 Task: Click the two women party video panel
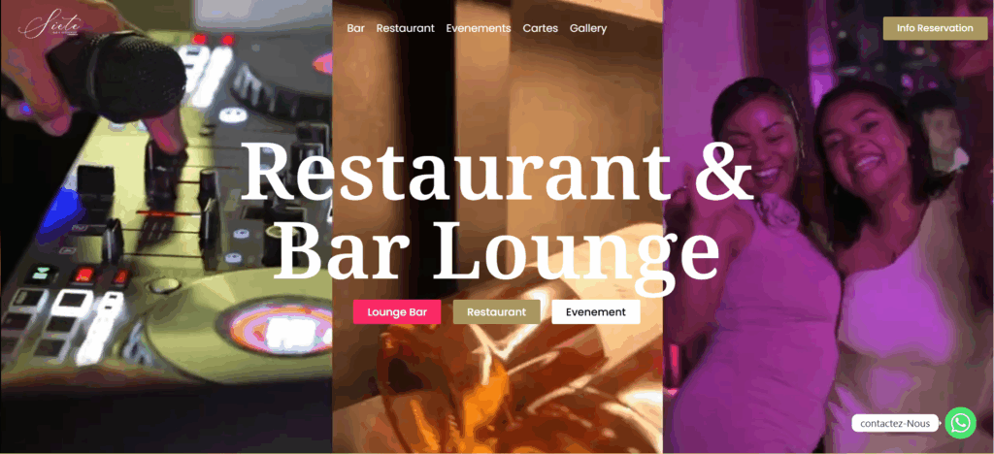829,227
